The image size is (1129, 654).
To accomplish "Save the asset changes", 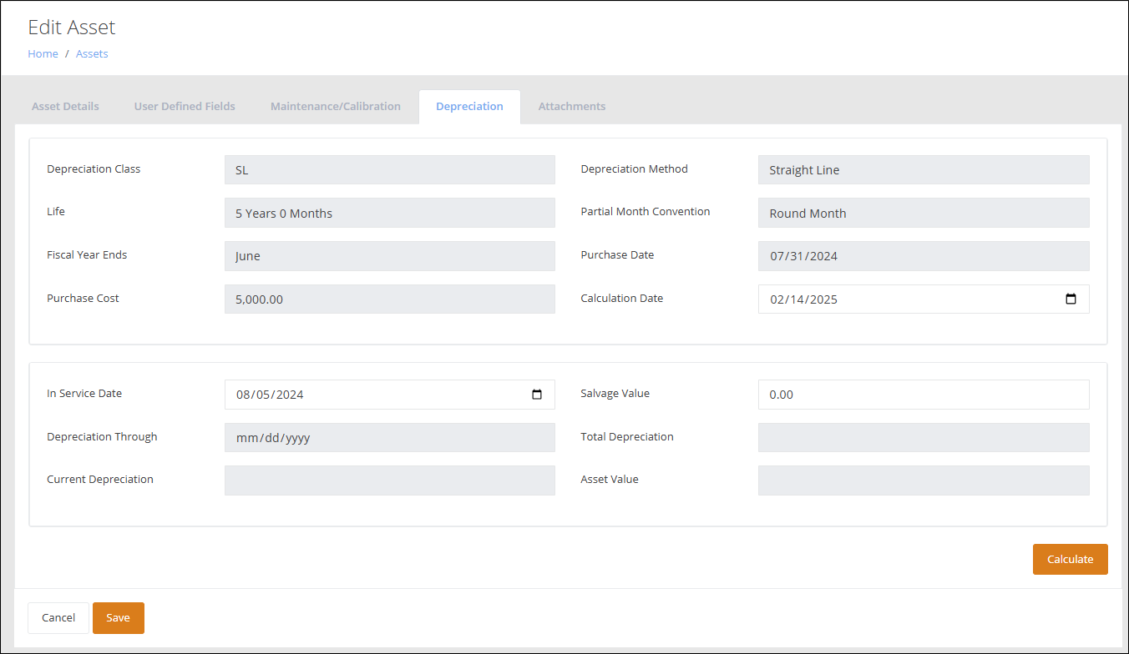I will coord(119,618).
